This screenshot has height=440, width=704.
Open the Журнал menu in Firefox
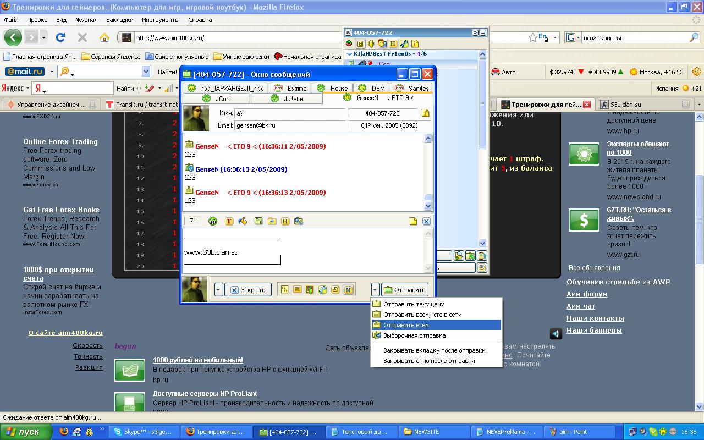click(x=86, y=20)
